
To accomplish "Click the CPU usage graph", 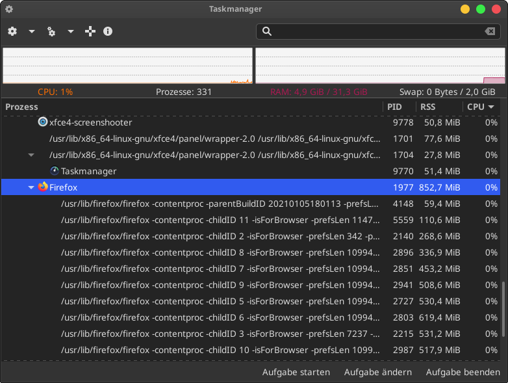I will [127, 66].
